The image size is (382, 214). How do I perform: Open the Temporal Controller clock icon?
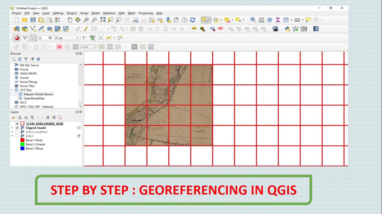coord(184,20)
